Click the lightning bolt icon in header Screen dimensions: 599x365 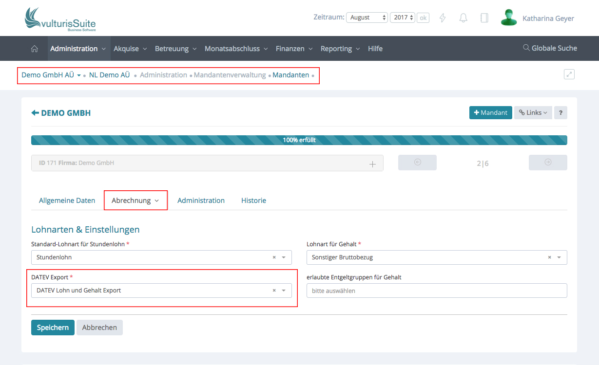[443, 18]
